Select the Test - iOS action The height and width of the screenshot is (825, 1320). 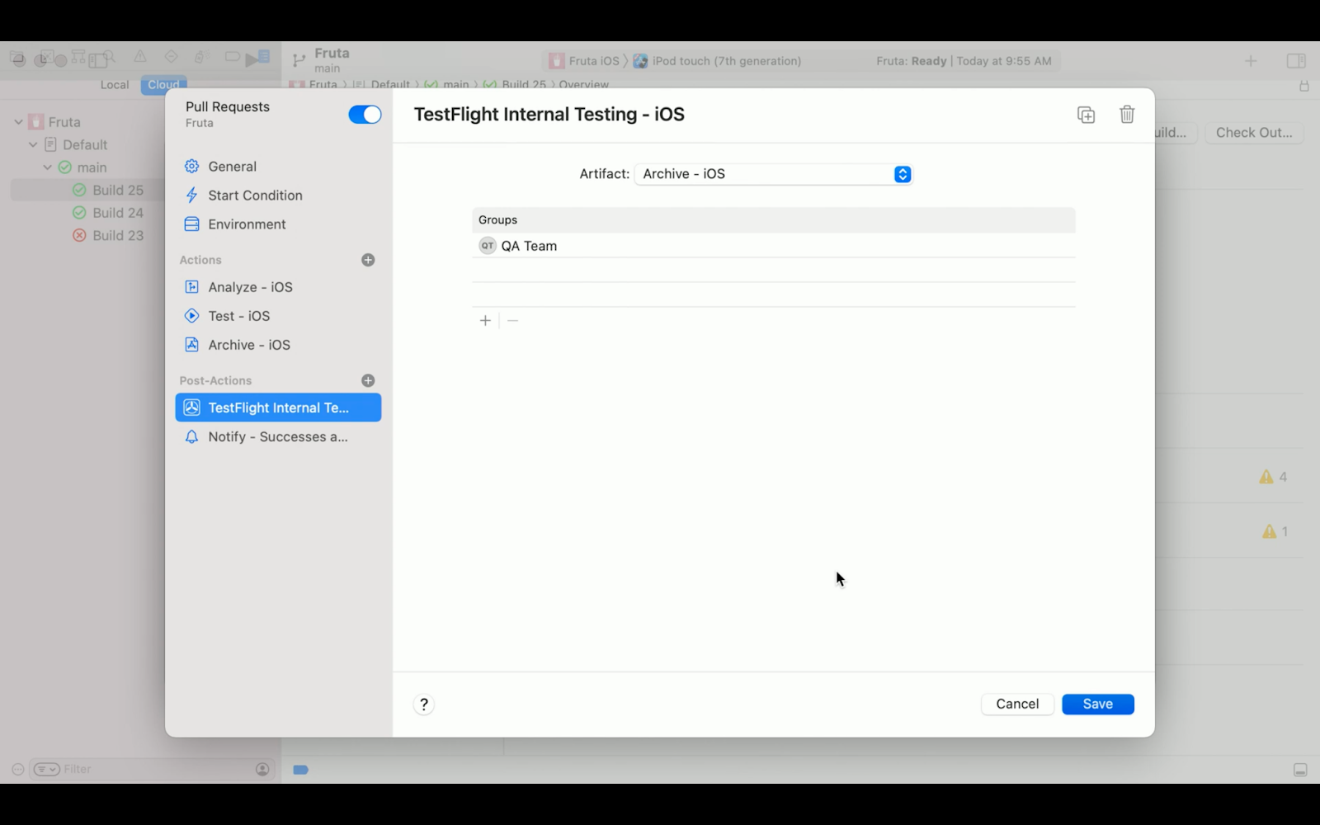278,316
